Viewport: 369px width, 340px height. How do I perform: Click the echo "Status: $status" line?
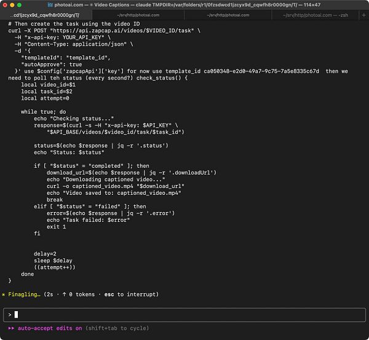pyautogui.click(x=69, y=152)
